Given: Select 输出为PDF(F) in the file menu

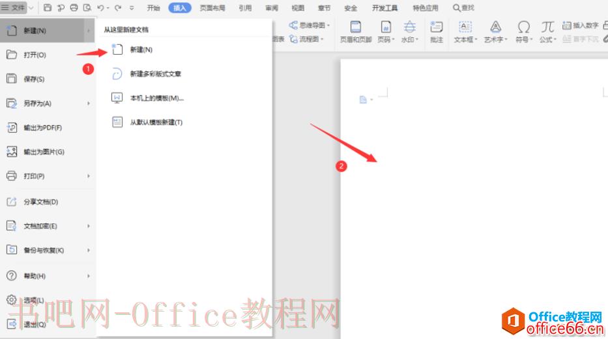Looking at the screenshot, I should 48,128.
